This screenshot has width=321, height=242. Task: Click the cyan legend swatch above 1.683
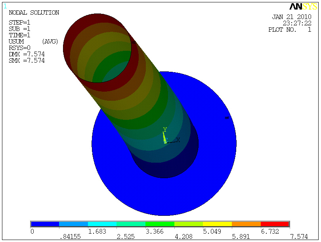102,224
